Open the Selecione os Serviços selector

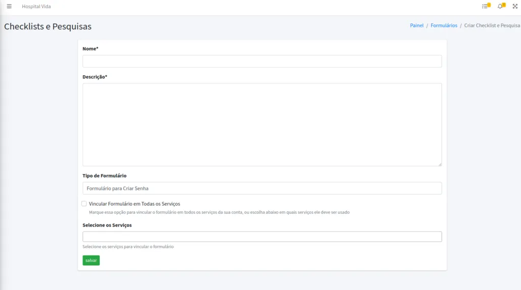[x=262, y=237]
